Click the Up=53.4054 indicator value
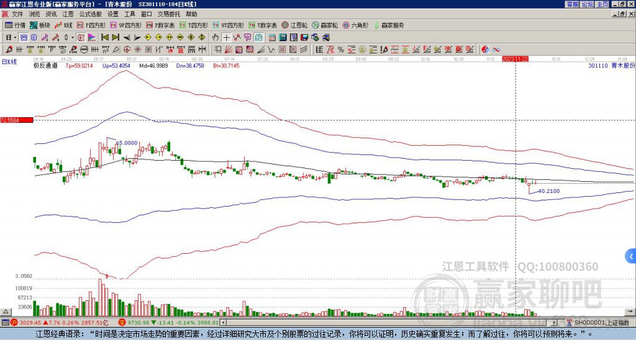 [x=116, y=65]
